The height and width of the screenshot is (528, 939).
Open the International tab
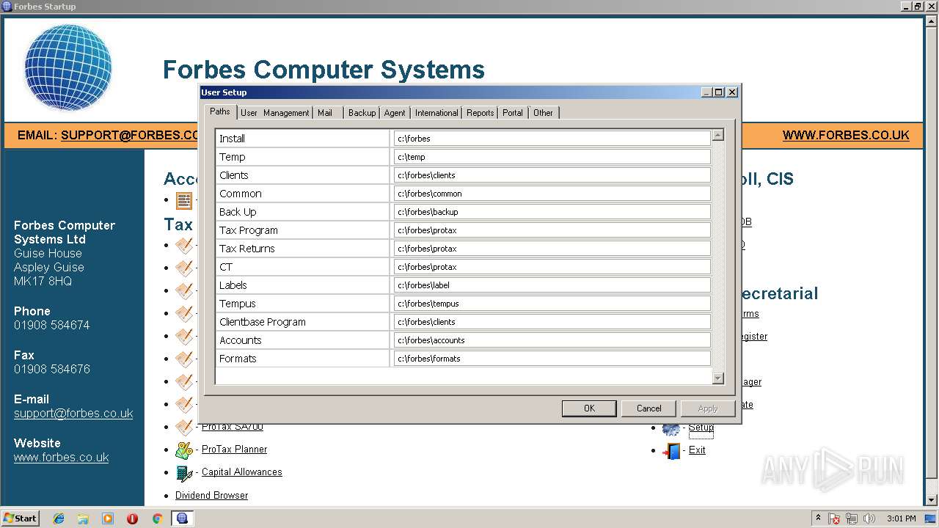[436, 113]
